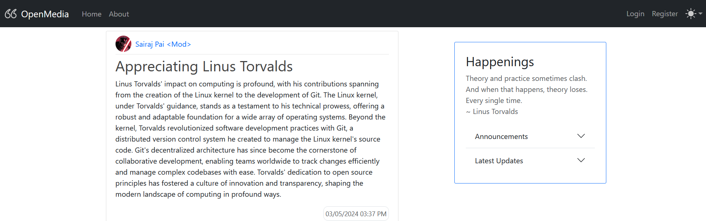Open the theme switcher dropdown caret
706x221 pixels.
(x=700, y=14)
